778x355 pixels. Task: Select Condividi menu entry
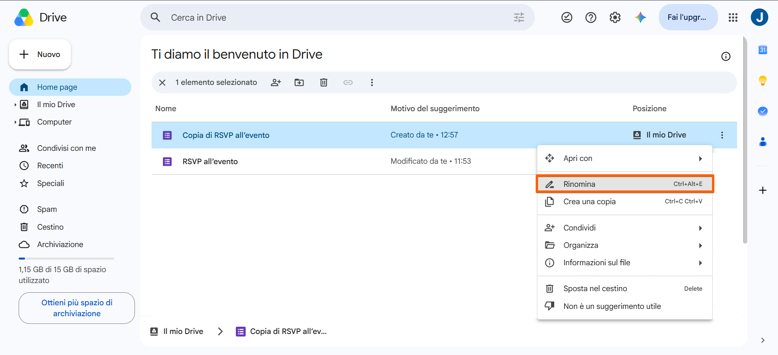625,228
